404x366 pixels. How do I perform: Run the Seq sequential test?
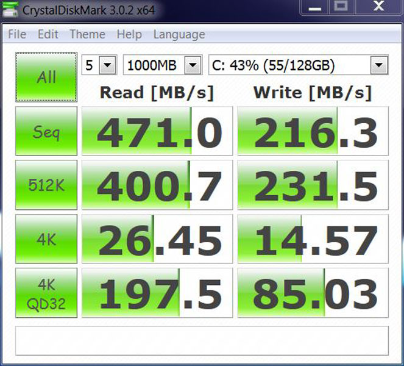tap(46, 131)
